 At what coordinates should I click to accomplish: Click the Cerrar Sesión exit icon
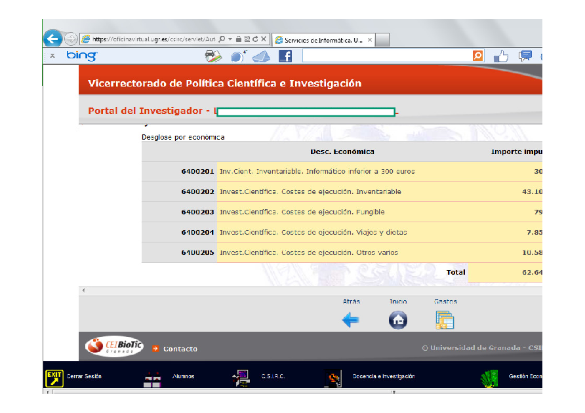pyautogui.click(x=54, y=378)
